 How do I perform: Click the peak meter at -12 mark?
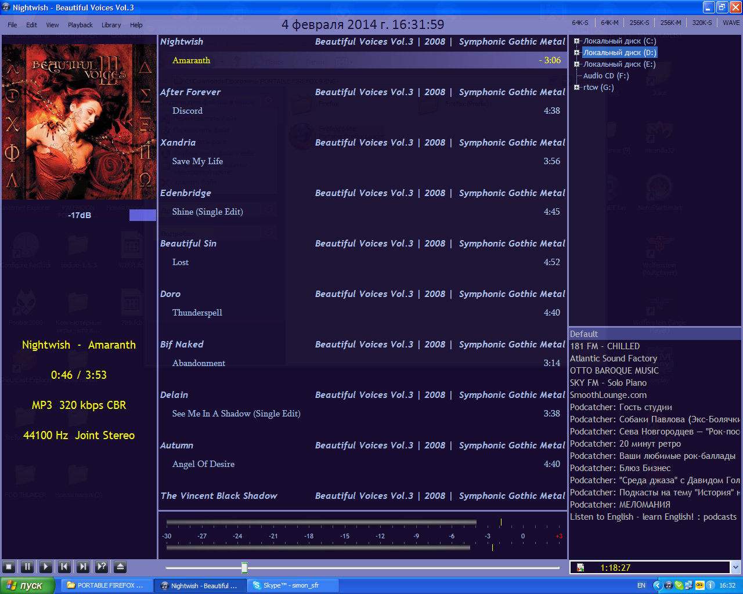[380, 536]
